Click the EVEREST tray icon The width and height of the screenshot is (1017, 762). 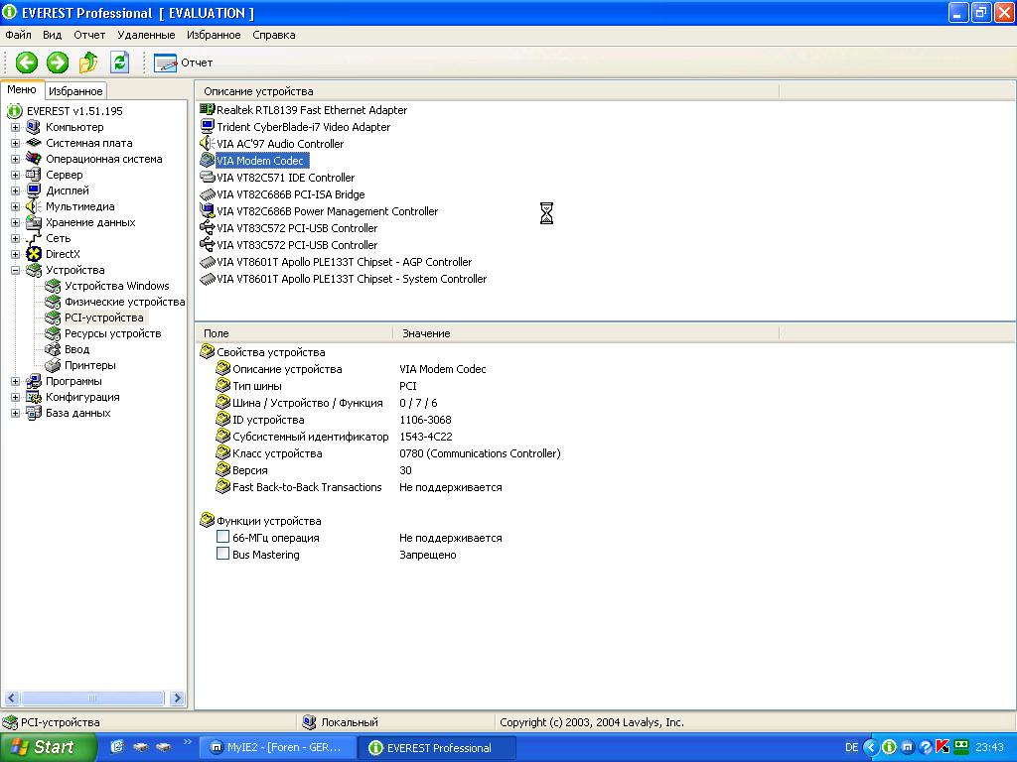889,747
